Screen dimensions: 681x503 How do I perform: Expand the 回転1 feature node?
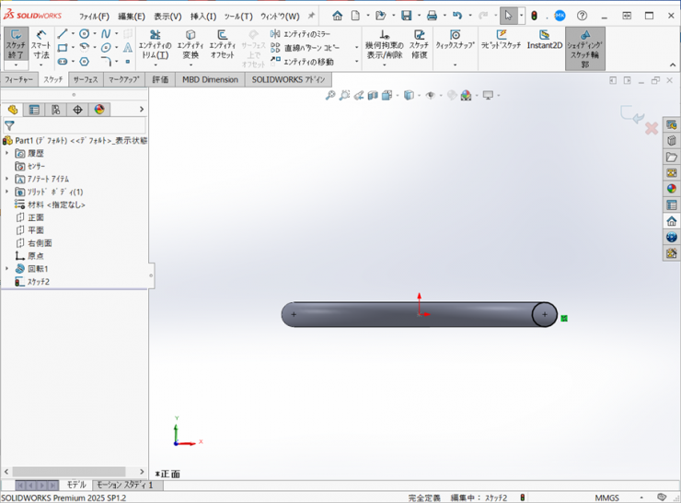(7, 269)
